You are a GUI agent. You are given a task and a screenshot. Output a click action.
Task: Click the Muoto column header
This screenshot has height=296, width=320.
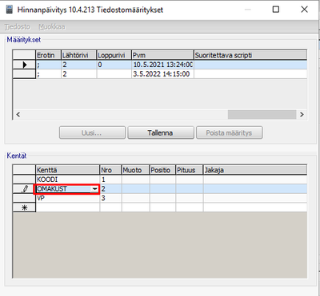tap(136, 170)
